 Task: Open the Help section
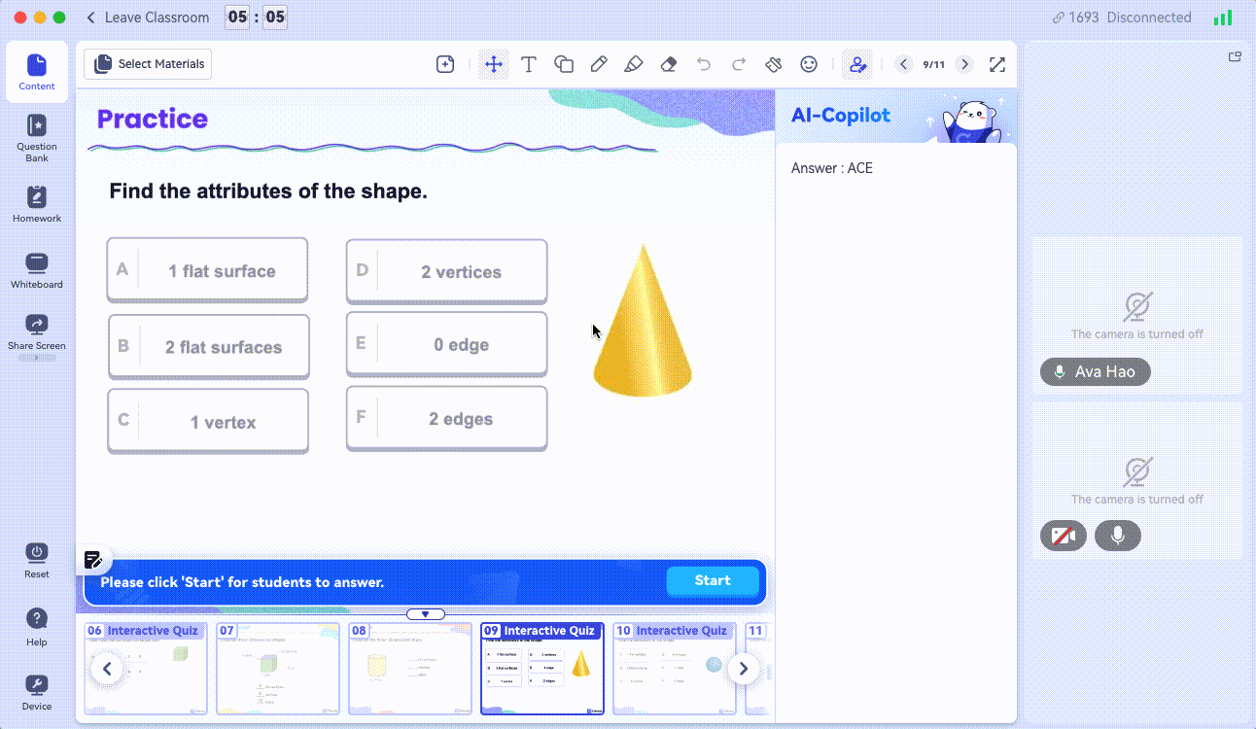(37, 627)
